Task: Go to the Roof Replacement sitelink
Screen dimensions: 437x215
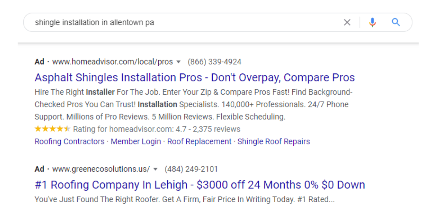Action: [199, 142]
